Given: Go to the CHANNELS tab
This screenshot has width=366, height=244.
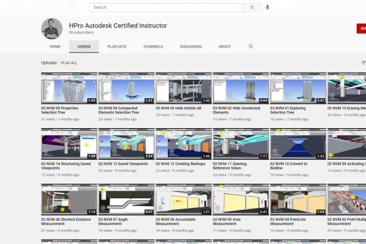Looking at the screenshot, I should (x=152, y=46).
